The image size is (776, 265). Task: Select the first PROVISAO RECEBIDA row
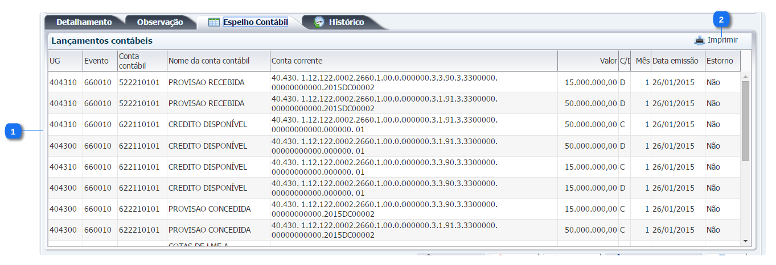pos(206,82)
